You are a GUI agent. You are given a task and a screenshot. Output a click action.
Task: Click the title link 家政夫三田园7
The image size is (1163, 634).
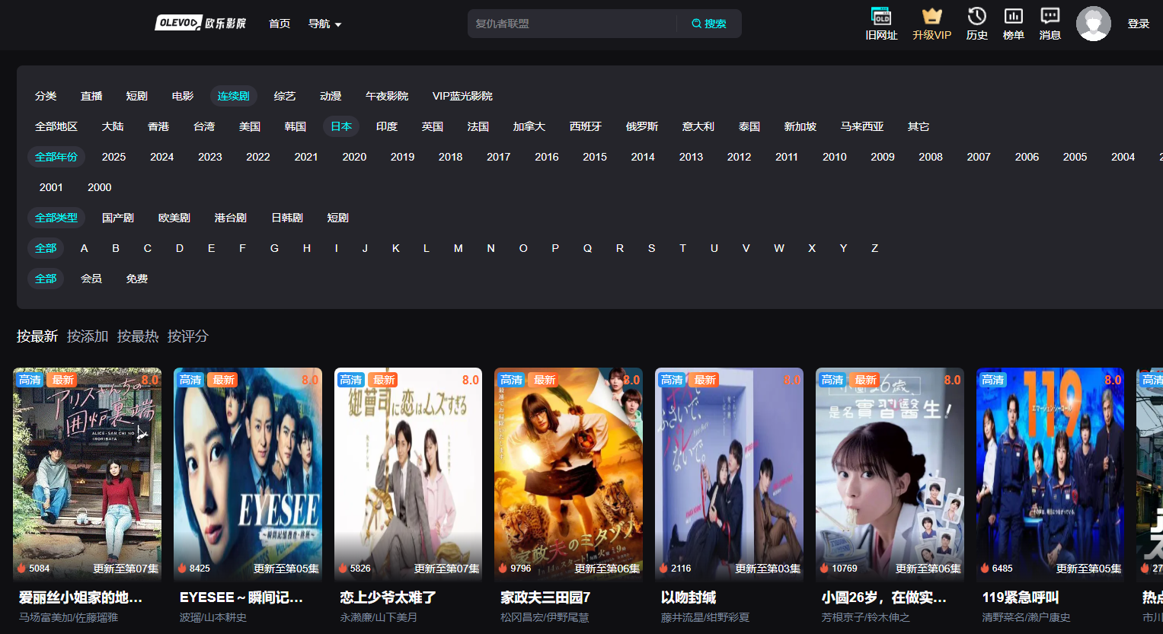(545, 597)
